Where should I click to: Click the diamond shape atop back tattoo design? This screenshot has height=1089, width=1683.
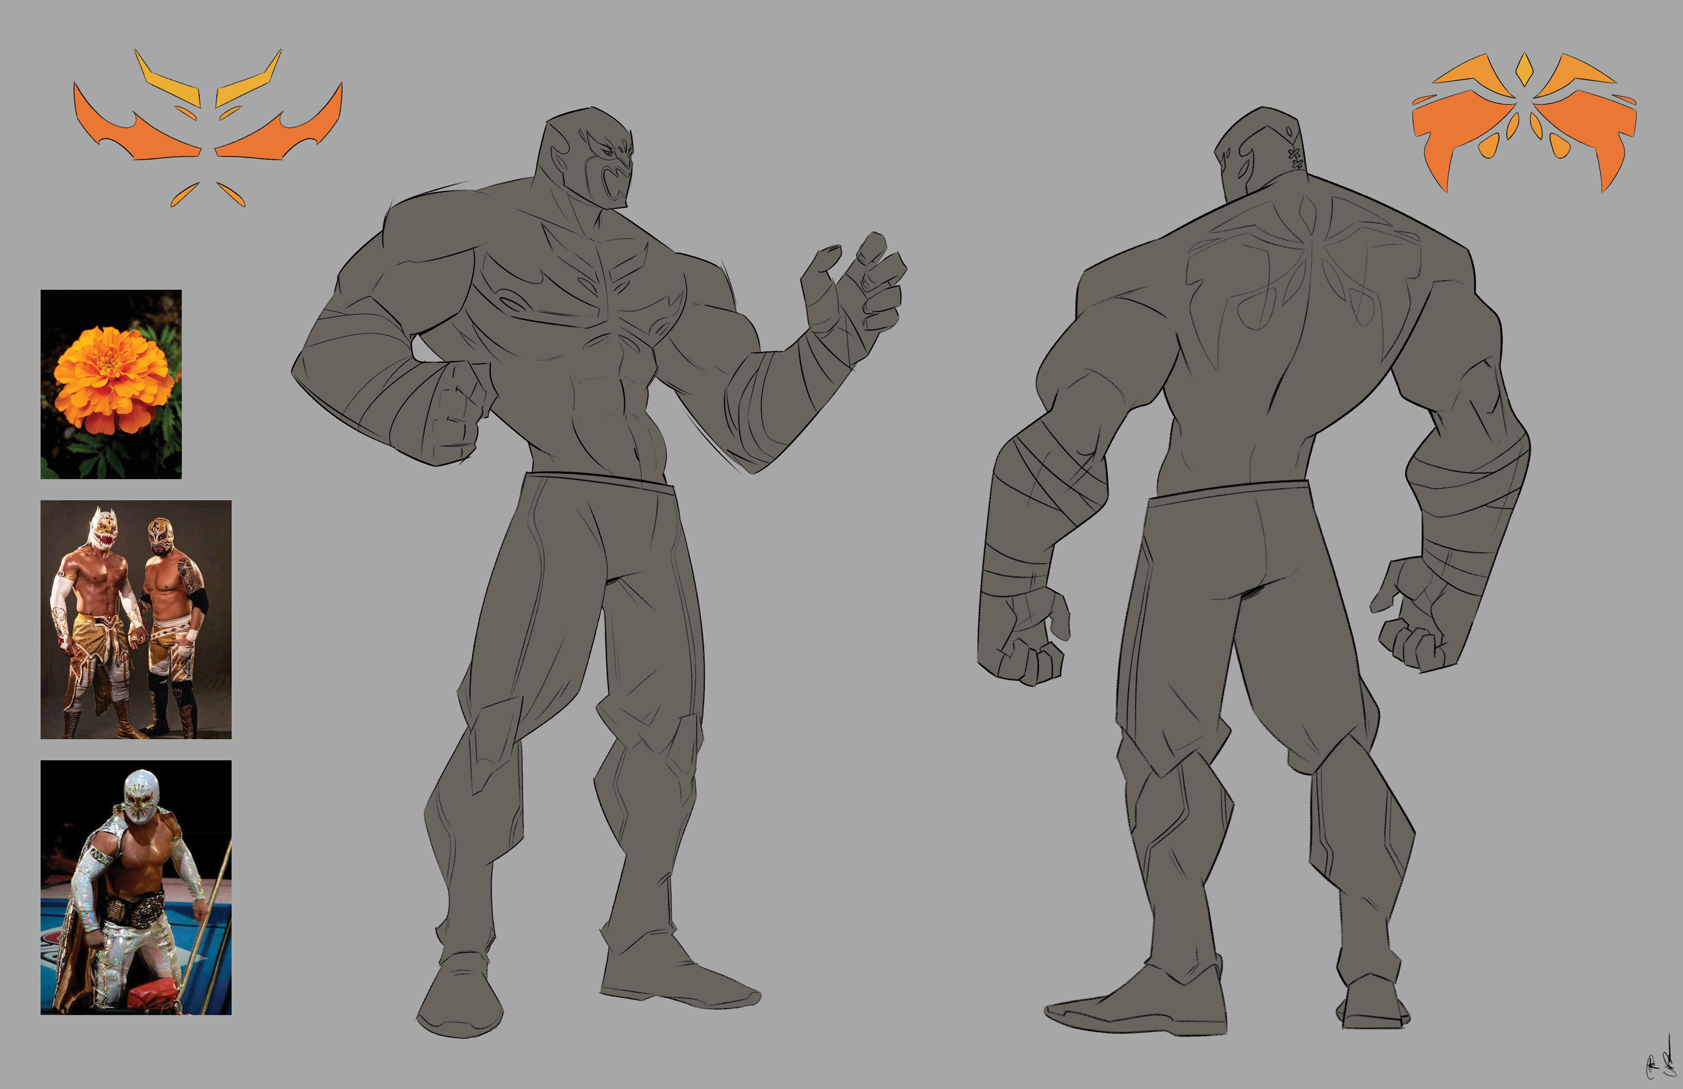click(x=1524, y=70)
